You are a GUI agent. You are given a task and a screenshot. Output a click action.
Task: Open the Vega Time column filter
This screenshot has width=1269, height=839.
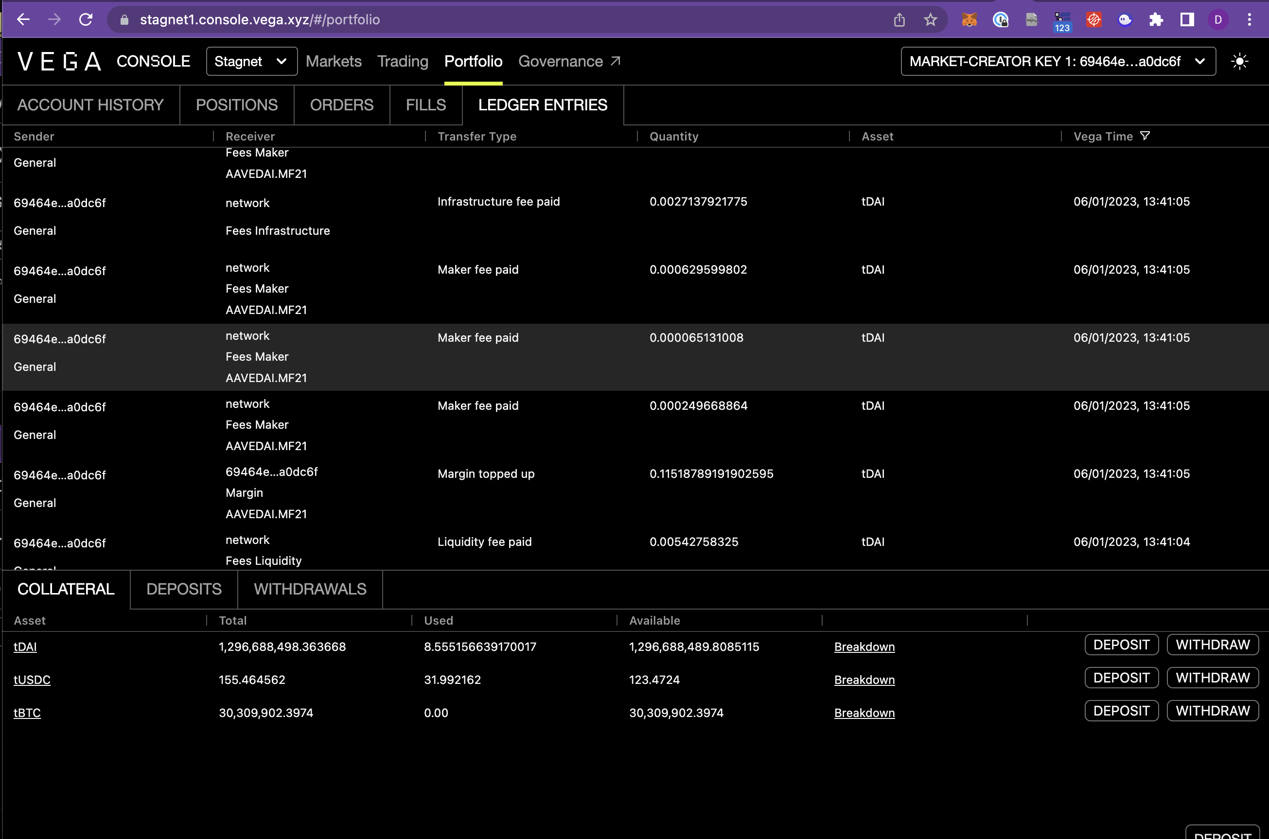(1145, 135)
